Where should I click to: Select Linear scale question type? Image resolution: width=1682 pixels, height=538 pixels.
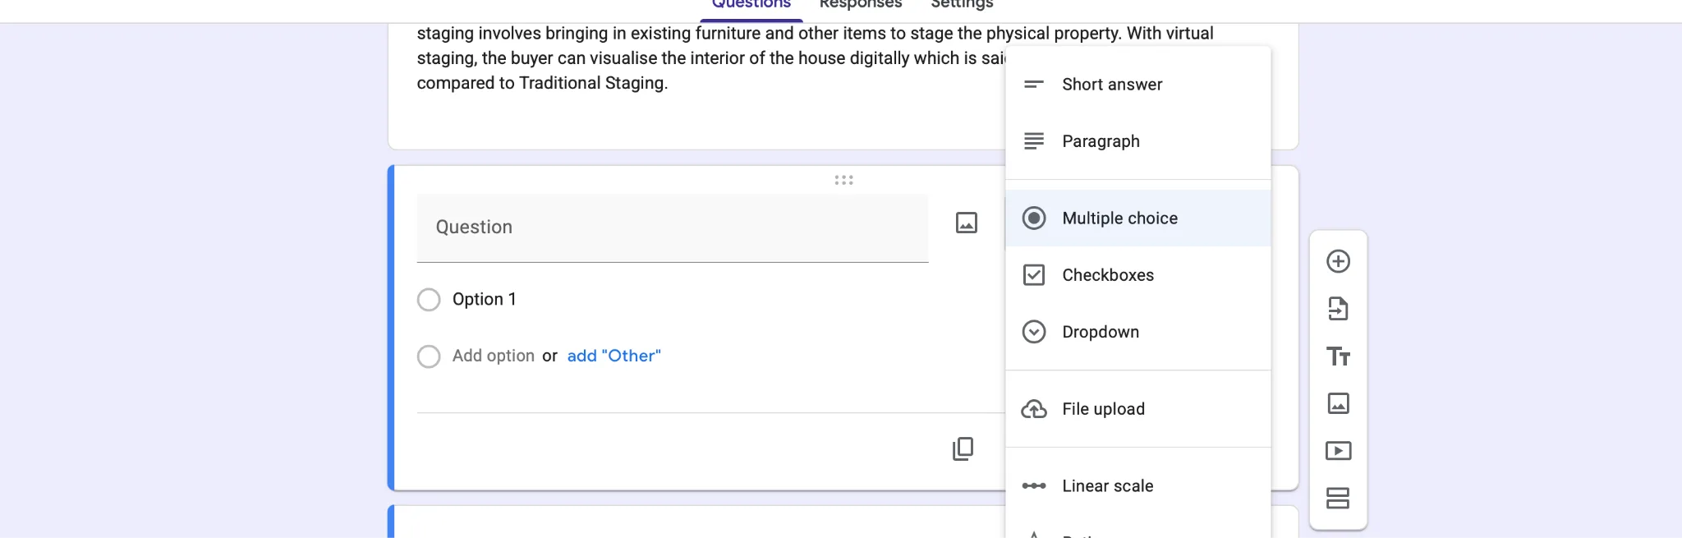pyautogui.click(x=1138, y=486)
